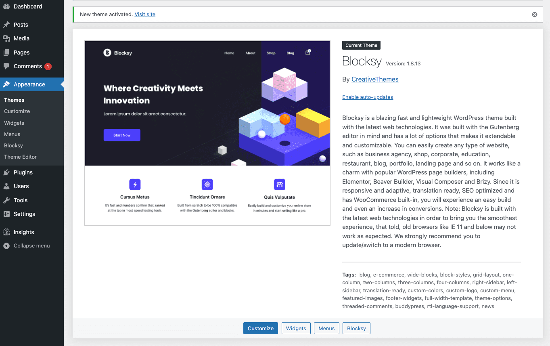Open the Dashboard menu item
Screen dimensions: 550x346
(x=28, y=6)
